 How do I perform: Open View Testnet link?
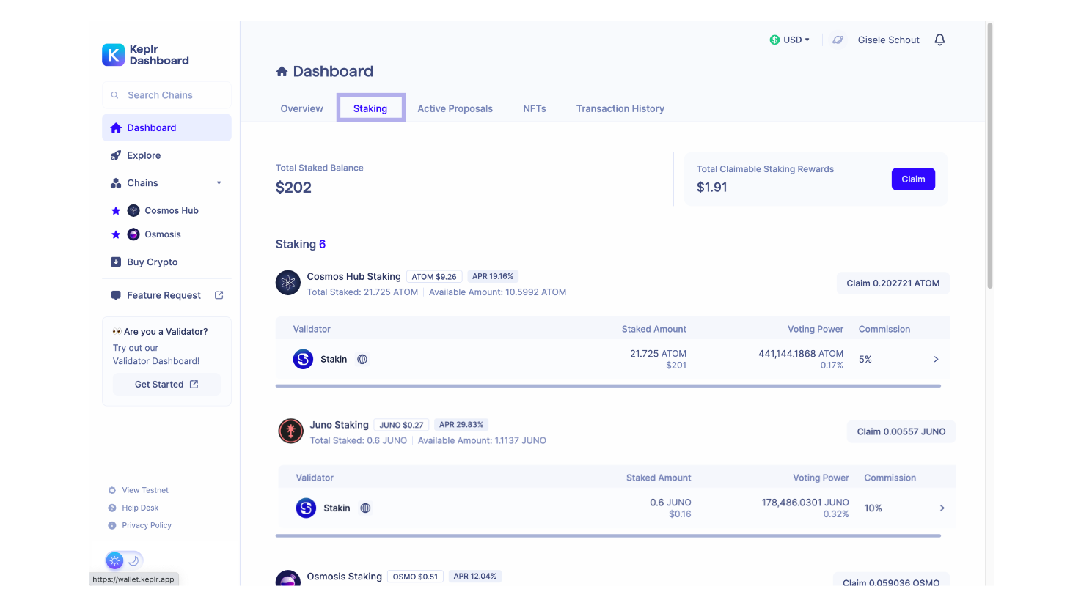[x=139, y=490]
